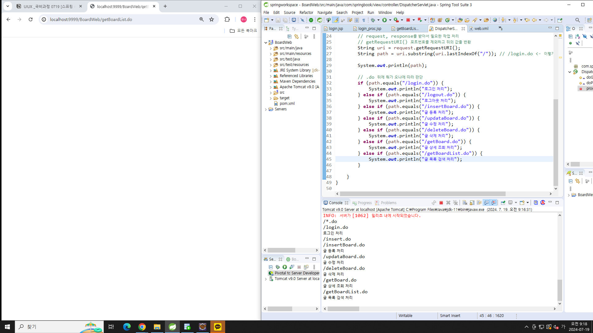Click the green Run button in the toolbar
Viewport: 593px width, 333px height.
pos(385,20)
